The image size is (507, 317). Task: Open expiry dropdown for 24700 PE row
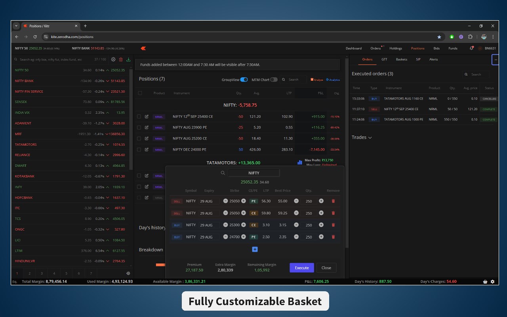[x=209, y=237]
